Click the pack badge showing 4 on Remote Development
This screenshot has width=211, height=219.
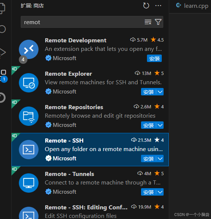coord(23,59)
